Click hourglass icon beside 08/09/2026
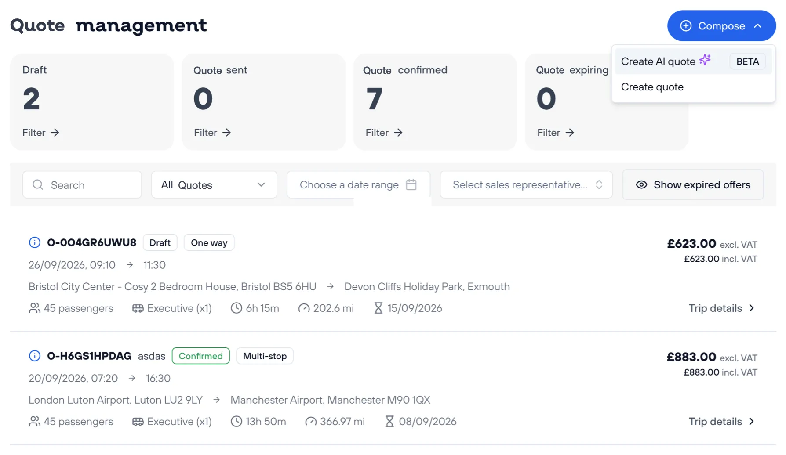Screen dimensions: 786x455 [x=389, y=422]
